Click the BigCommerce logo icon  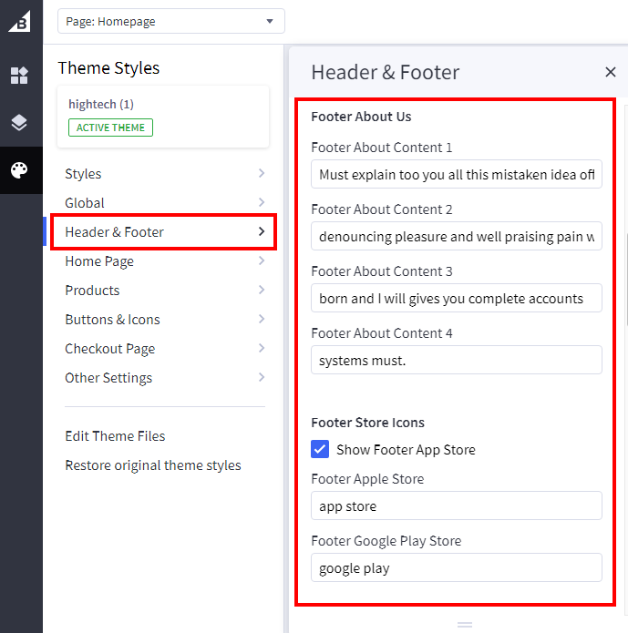20,21
